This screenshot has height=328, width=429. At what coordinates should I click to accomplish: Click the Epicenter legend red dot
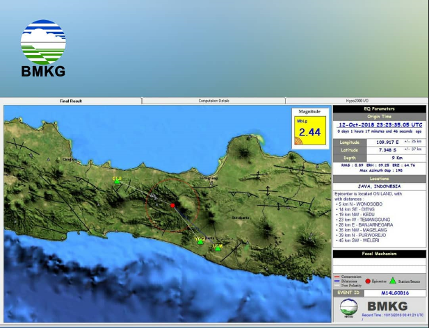pos(368,281)
